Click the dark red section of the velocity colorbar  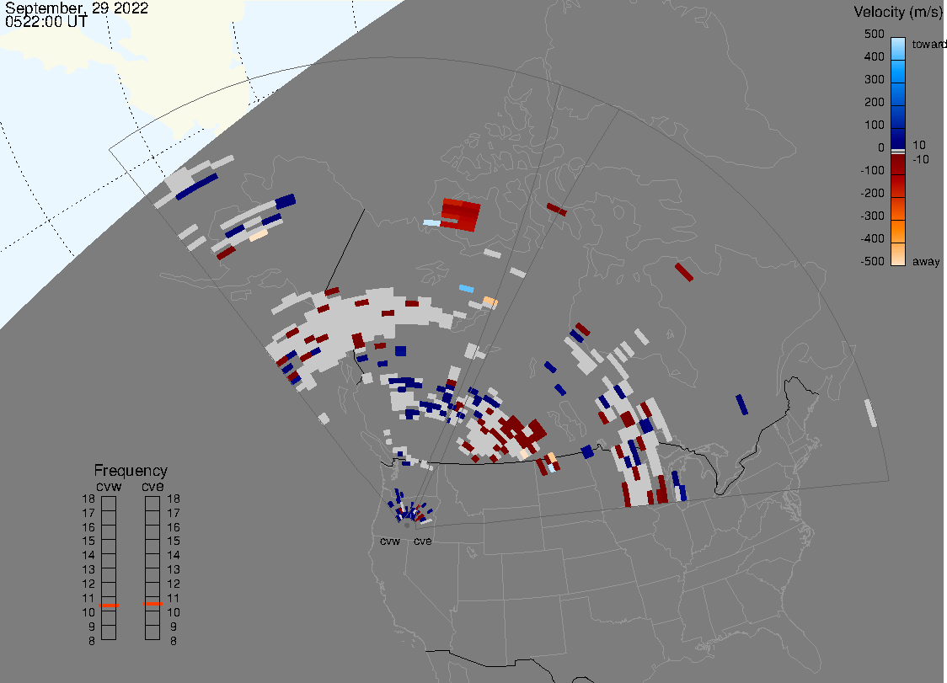tap(898, 166)
